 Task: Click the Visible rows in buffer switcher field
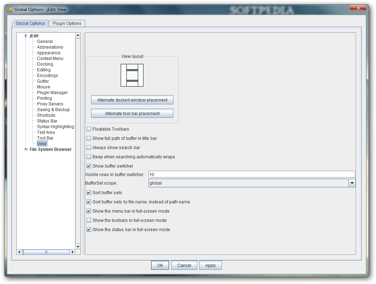[252, 175]
